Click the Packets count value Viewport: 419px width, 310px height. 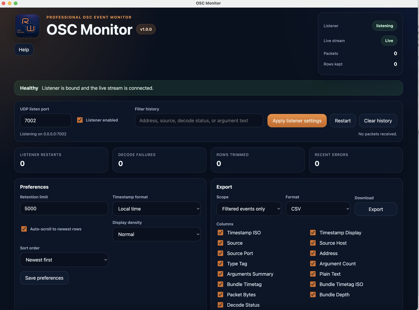coord(395,53)
